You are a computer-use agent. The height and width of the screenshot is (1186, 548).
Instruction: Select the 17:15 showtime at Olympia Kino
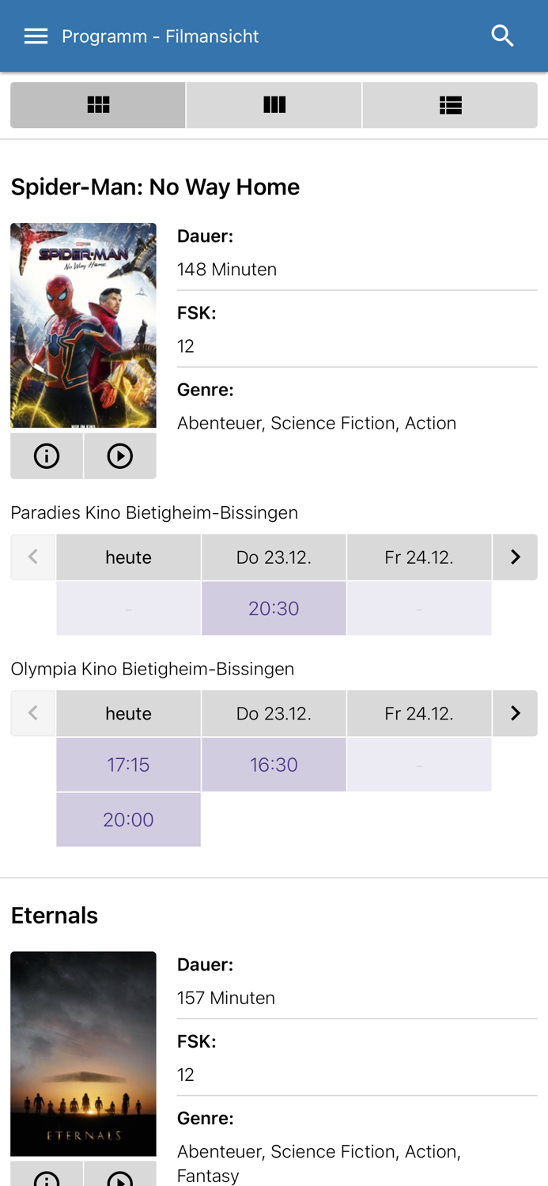tap(128, 764)
